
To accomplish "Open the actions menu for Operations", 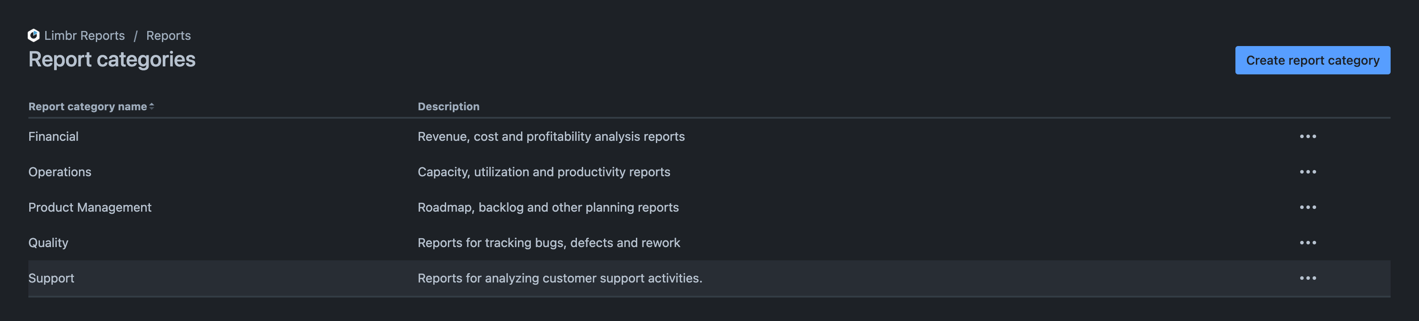I will pos(1309,171).
